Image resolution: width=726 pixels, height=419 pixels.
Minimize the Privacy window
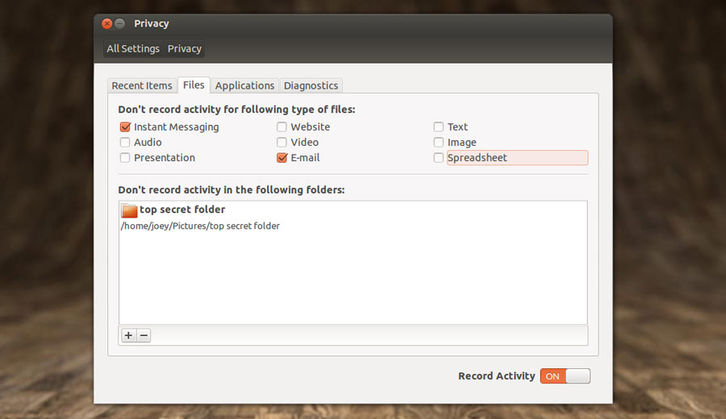(x=120, y=24)
